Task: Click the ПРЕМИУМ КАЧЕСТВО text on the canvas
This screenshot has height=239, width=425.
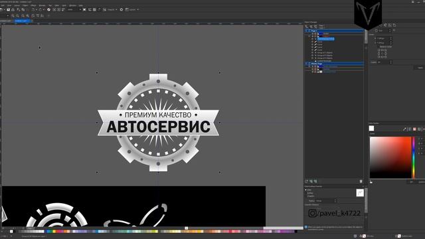Action: 158,115
